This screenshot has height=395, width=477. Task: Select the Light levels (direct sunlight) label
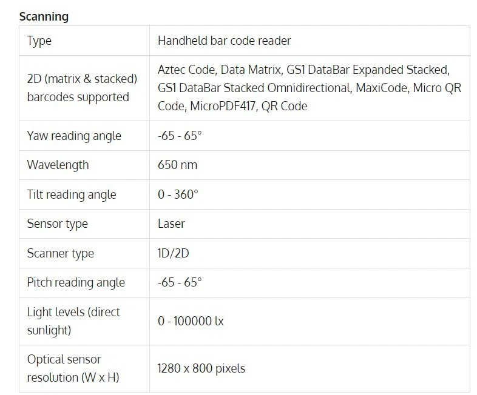73,321
